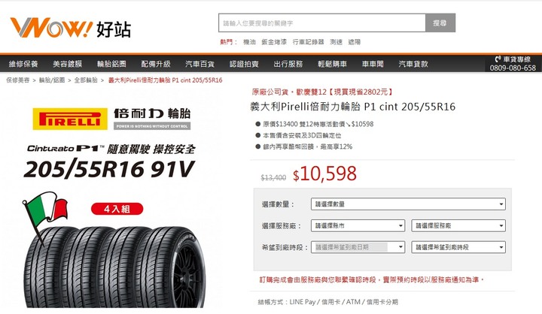Click the phone icon beside 車貸專線
The width and height of the screenshot is (542, 314).
pos(498,59)
